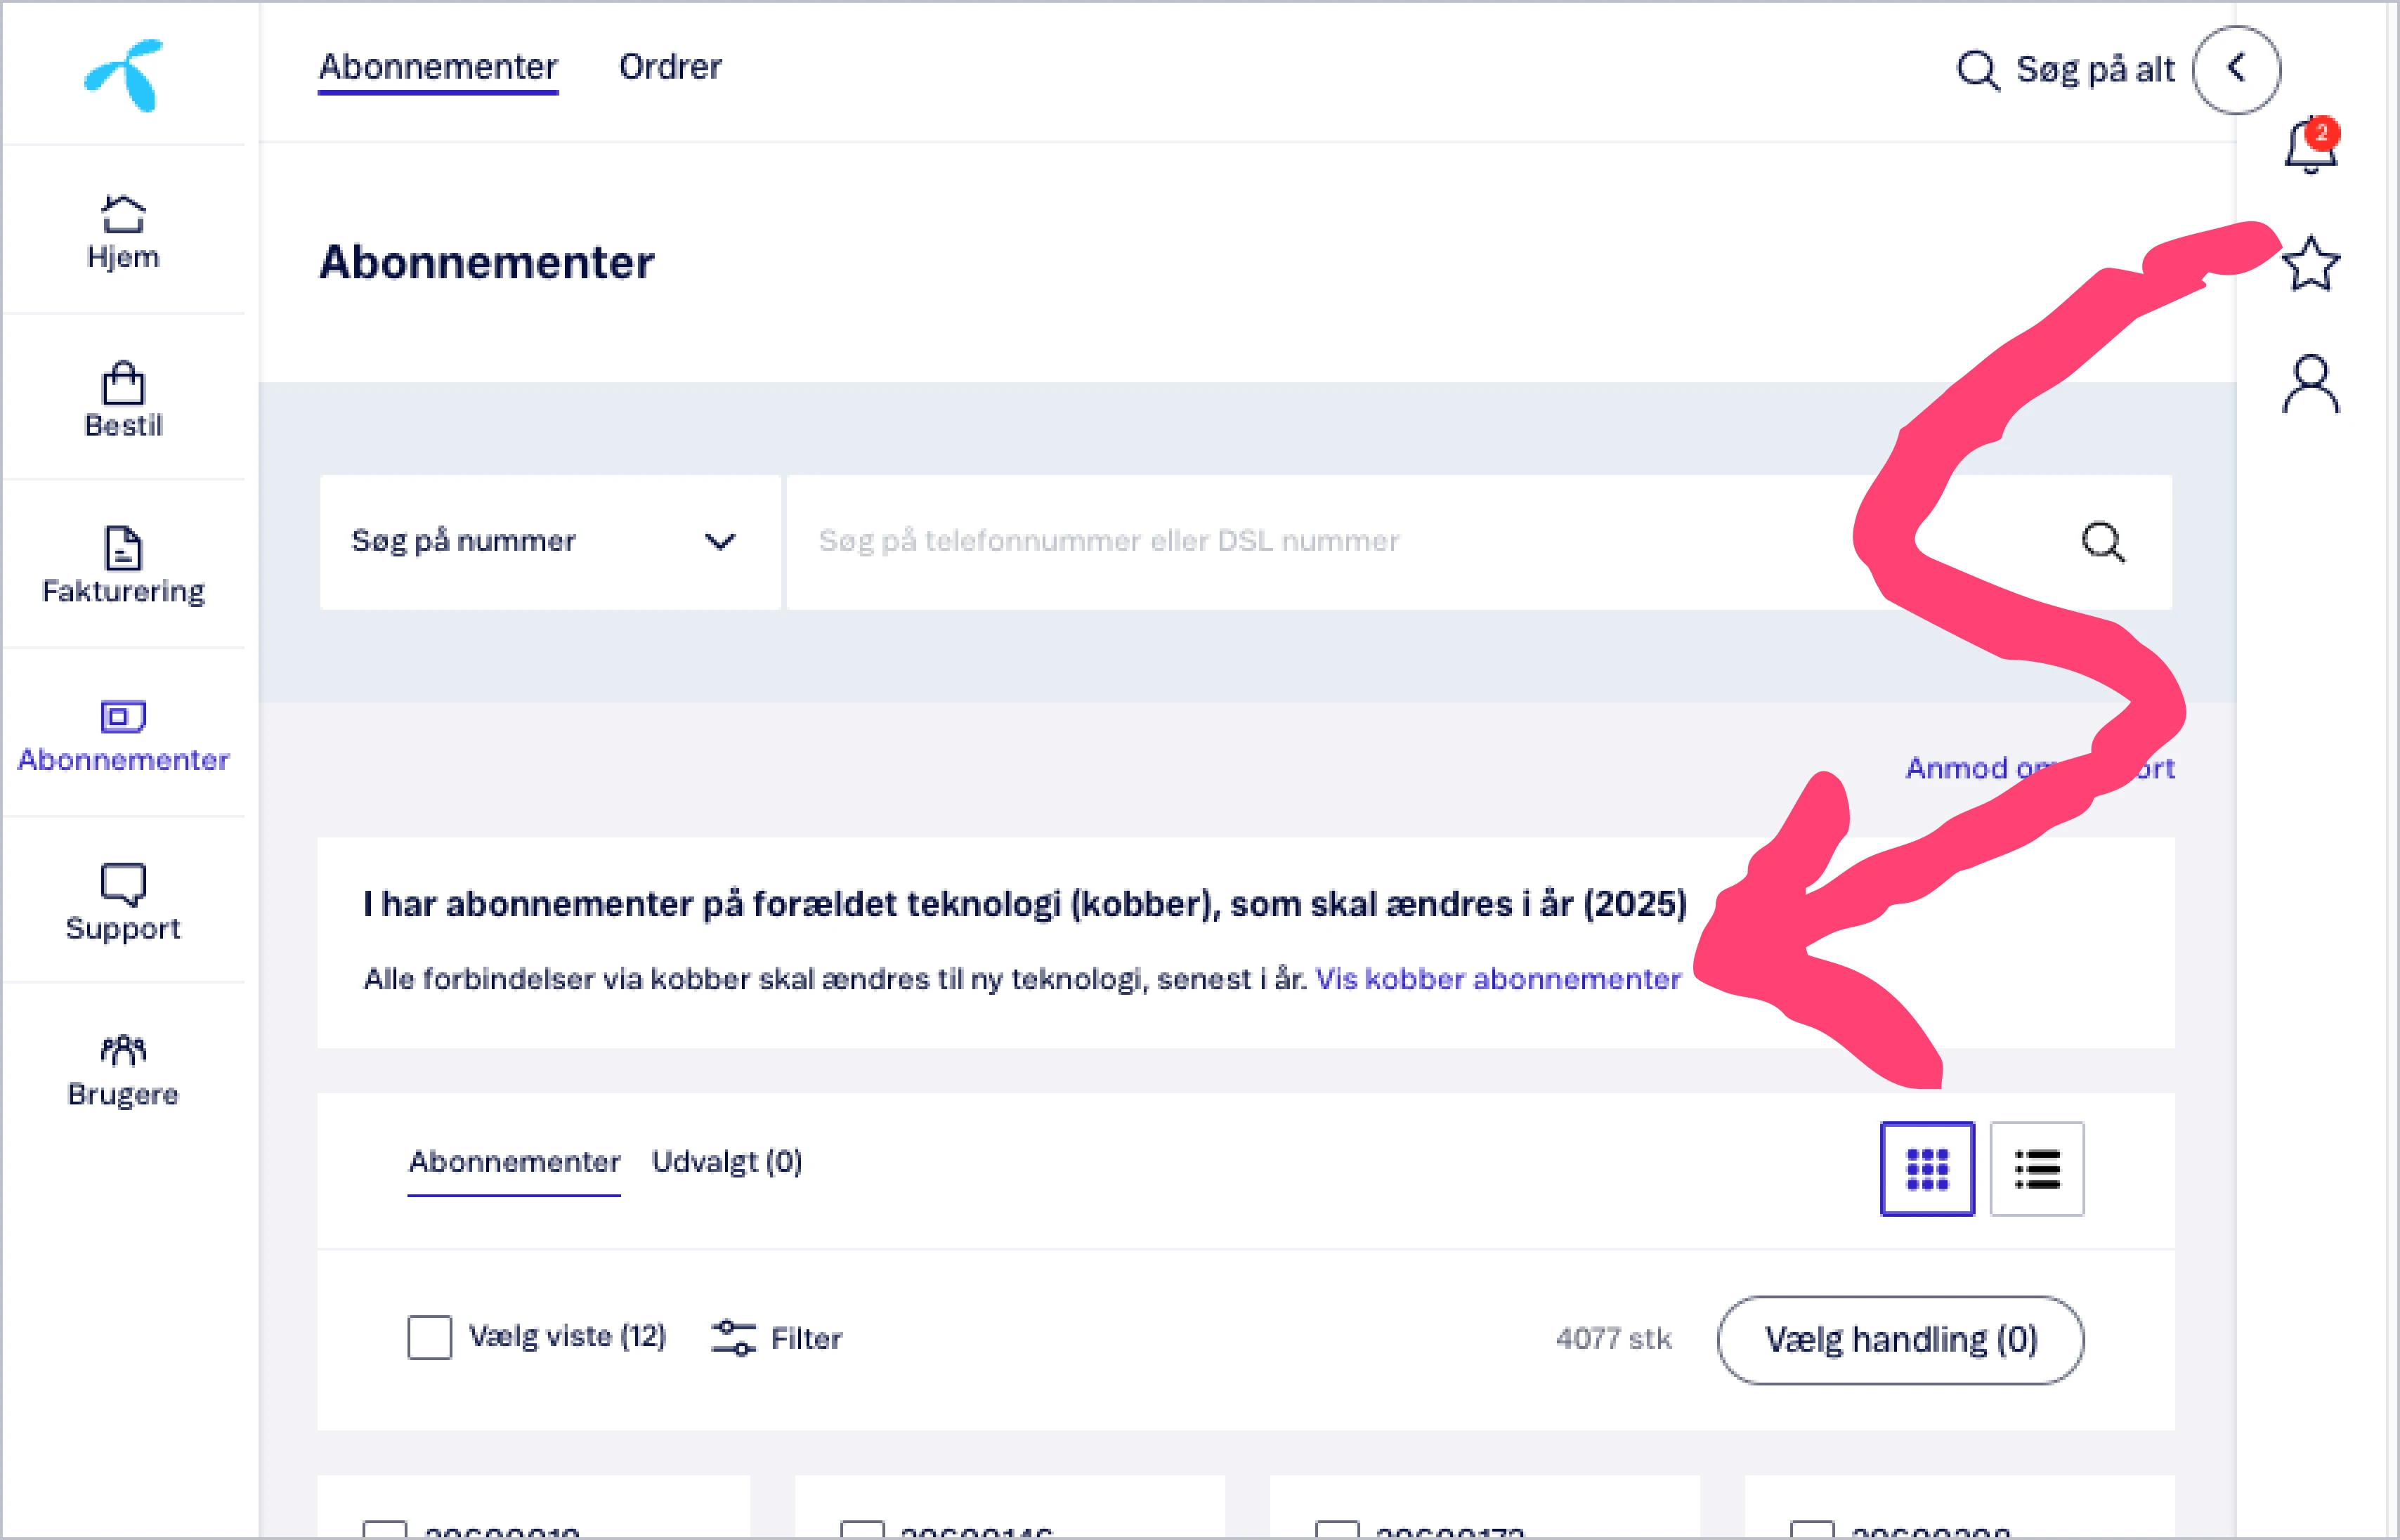Click the Abonnementer page heading
This screenshot has height=1540, width=2400.
point(486,262)
